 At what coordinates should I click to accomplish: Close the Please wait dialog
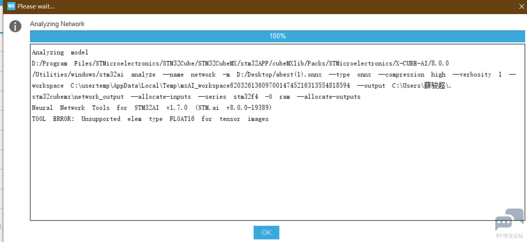[521, 6]
